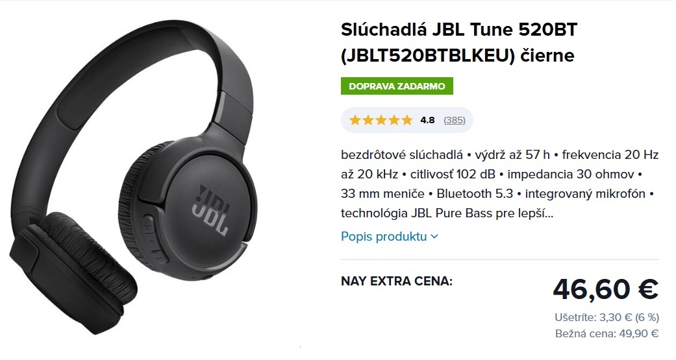Click the middle gold rating star
This screenshot has height=360, width=676.
(x=381, y=120)
